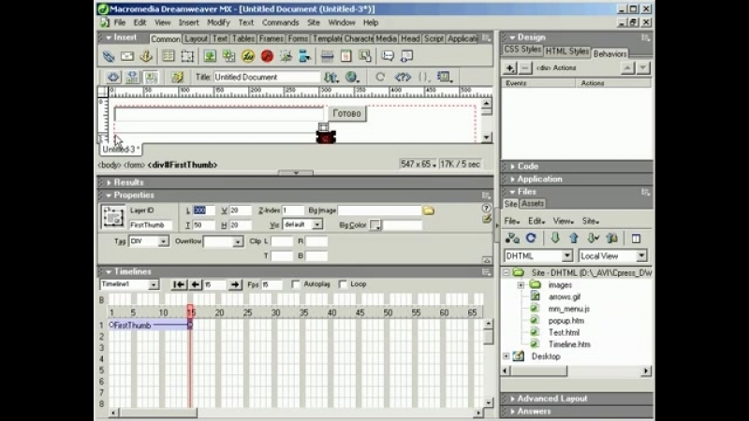Insert rollover image icon
This screenshot has width=749, height=421.
(286, 56)
